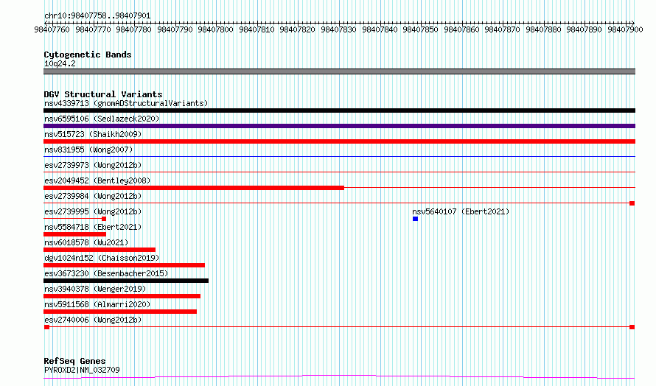This screenshot has height=386, width=656.
Task: Open the PYROXD2|NM_032709 gene label
Action: tap(82, 370)
